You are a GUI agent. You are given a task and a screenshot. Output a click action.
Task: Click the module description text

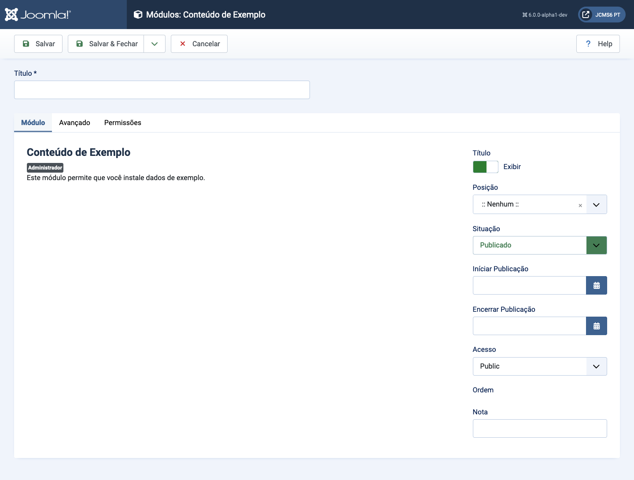point(116,178)
